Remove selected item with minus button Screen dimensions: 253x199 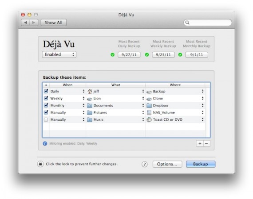tap(207, 143)
